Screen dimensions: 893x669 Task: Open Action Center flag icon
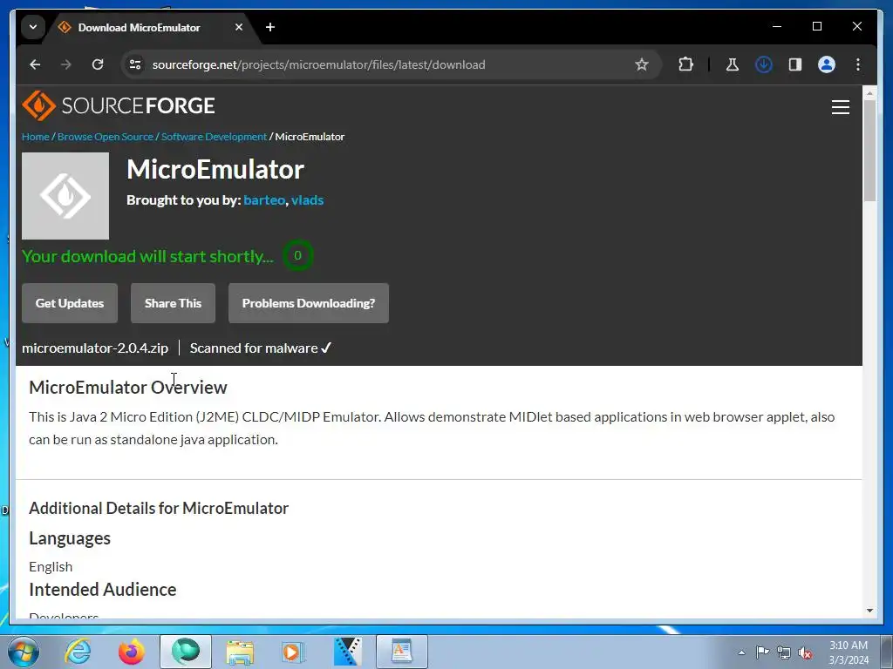(x=762, y=652)
